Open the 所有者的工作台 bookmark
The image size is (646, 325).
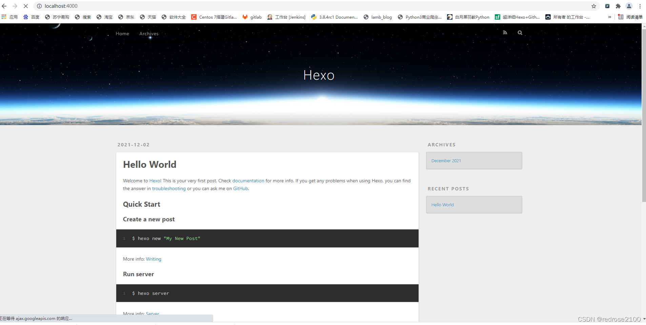(568, 17)
